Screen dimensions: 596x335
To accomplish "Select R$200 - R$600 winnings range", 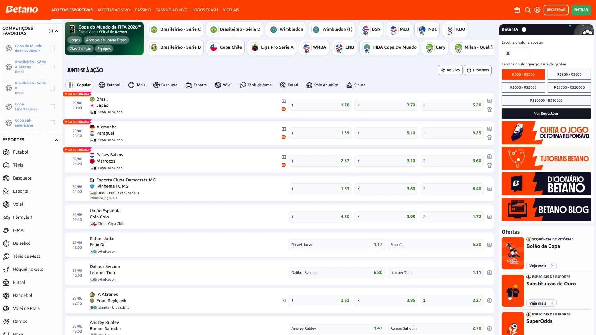I will point(569,74).
